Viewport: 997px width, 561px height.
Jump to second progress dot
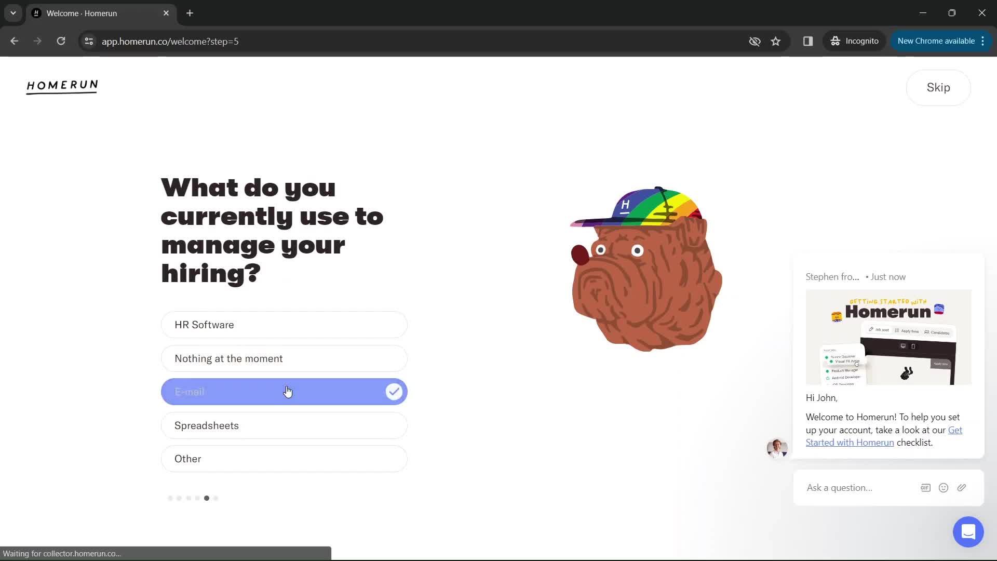(x=179, y=498)
